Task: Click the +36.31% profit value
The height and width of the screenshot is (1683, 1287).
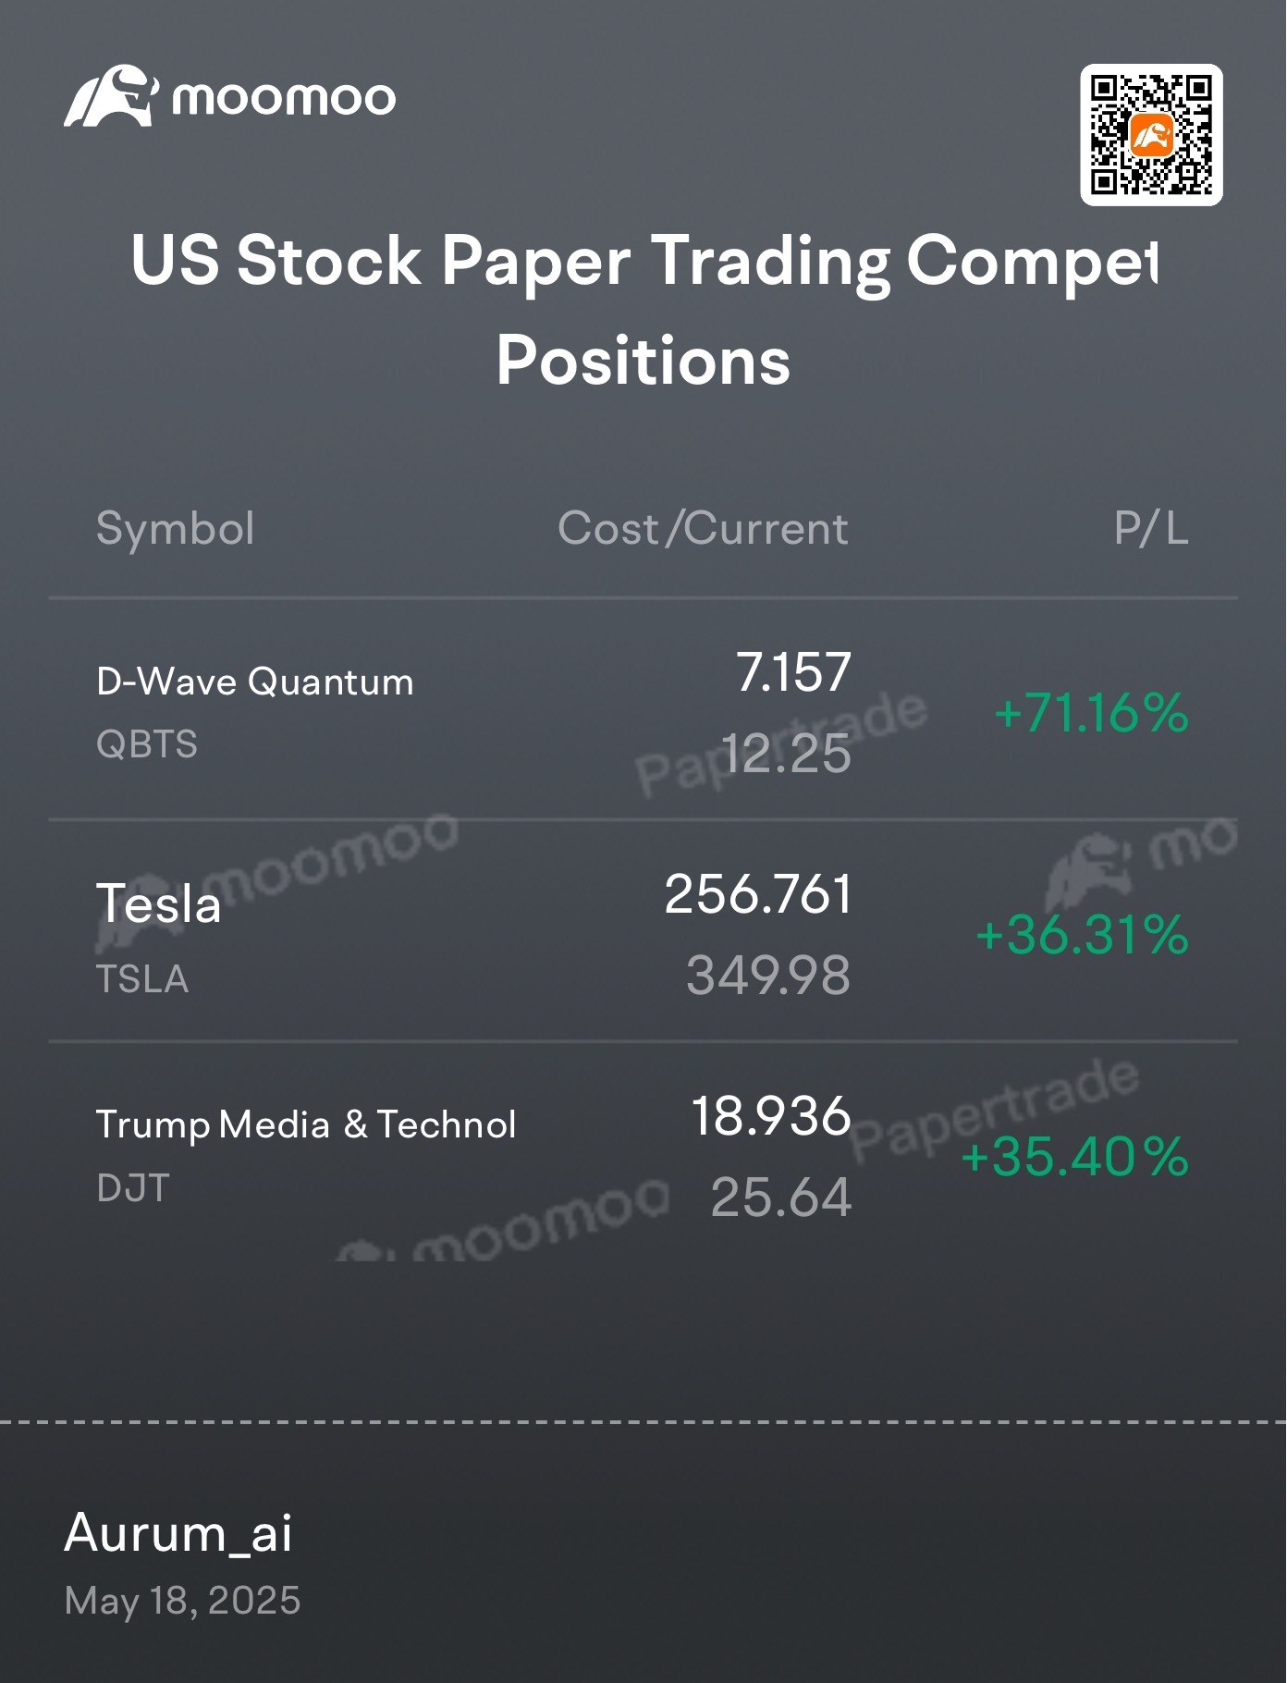Action: pyautogui.click(x=1082, y=934)
